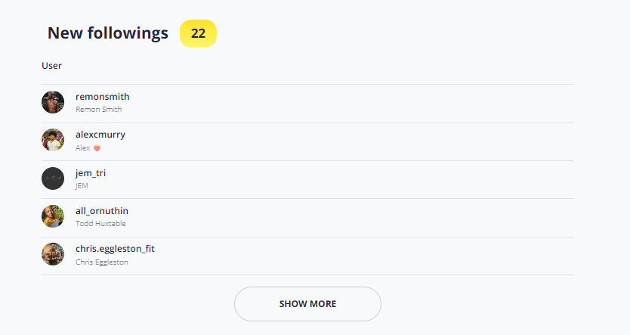Screen dimensions: 630x335
Task: Visit the jem_tri username link
Action: (91, 173)
